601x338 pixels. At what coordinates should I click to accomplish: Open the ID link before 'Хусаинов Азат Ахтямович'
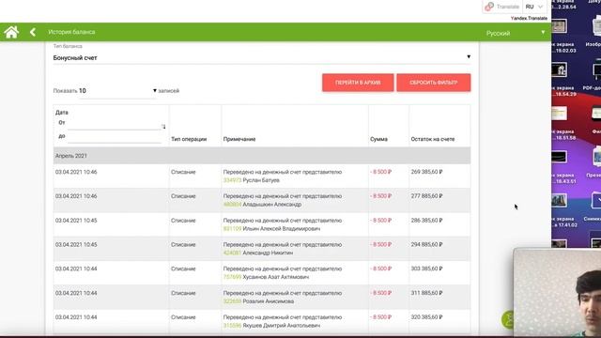232,277
